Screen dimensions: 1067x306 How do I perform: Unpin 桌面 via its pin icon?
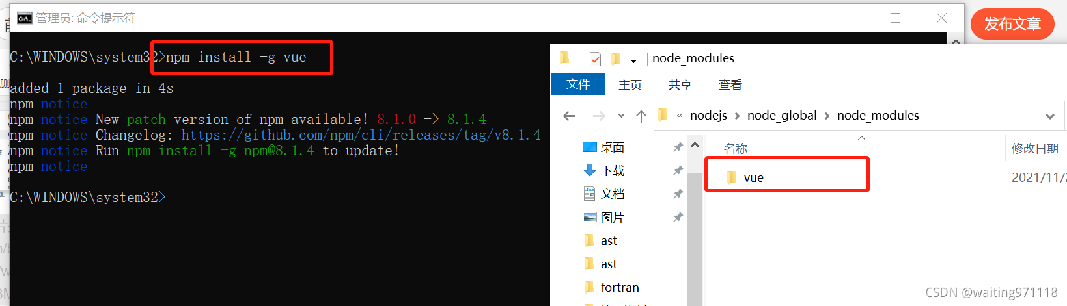678,147
